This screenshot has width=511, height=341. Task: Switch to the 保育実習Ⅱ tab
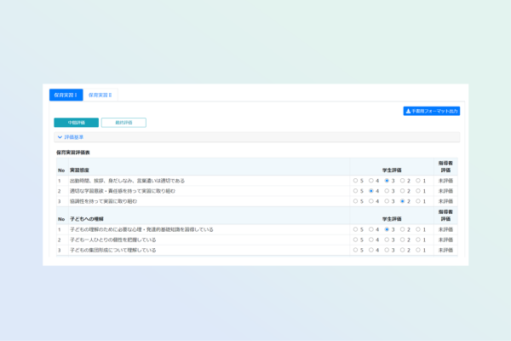tap(100, 95)
